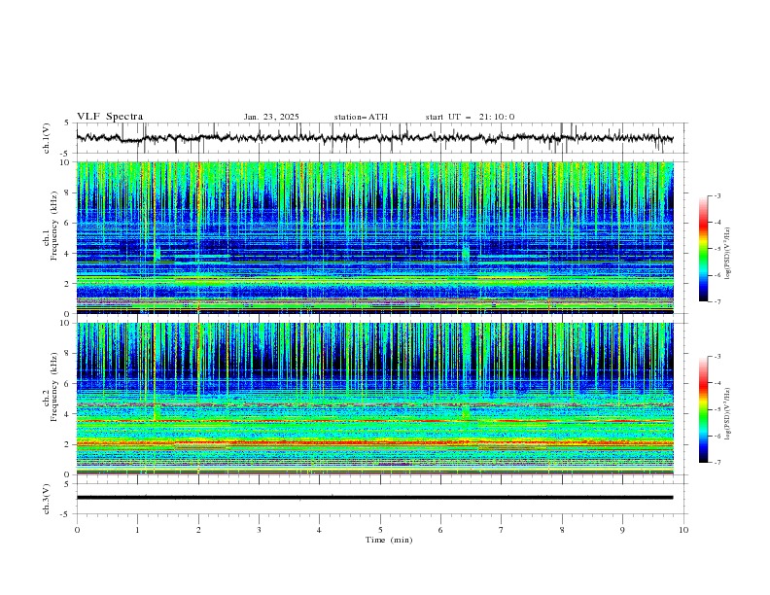Click the "-3" tick on ch.2 color bar
This screenshot has width=770, height=595.
[x=717, y=357]
